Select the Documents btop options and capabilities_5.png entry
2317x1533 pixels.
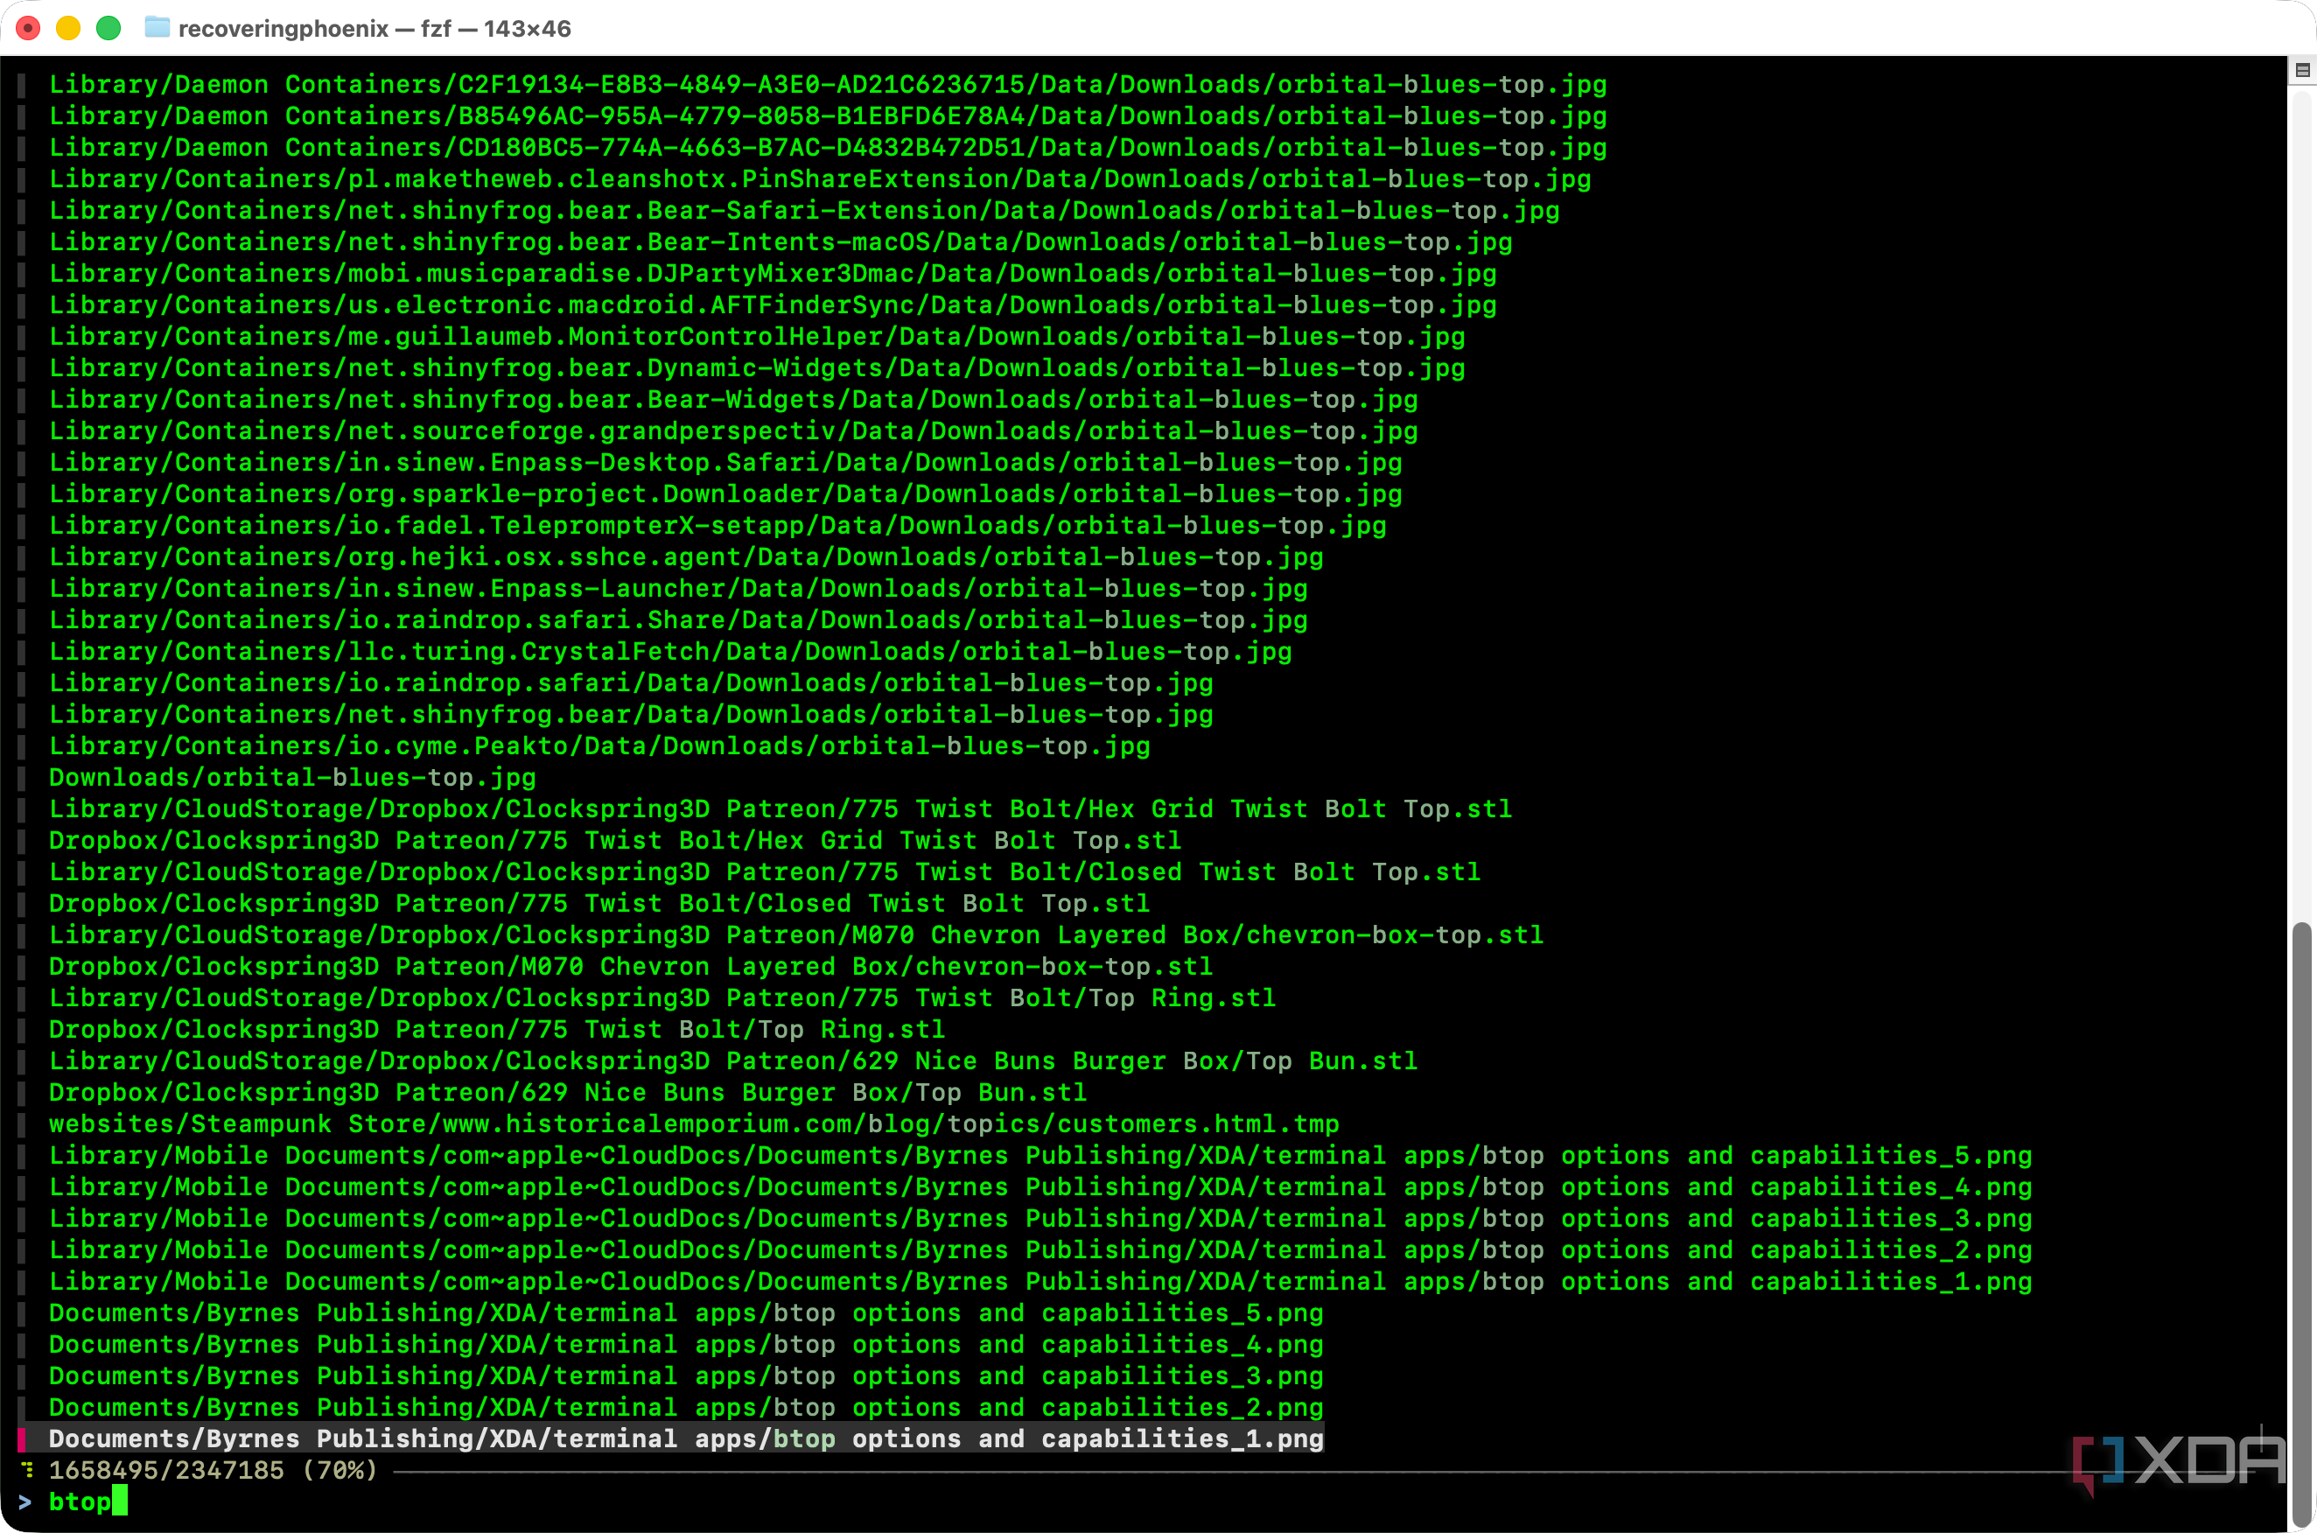(x=685, y=1312)
